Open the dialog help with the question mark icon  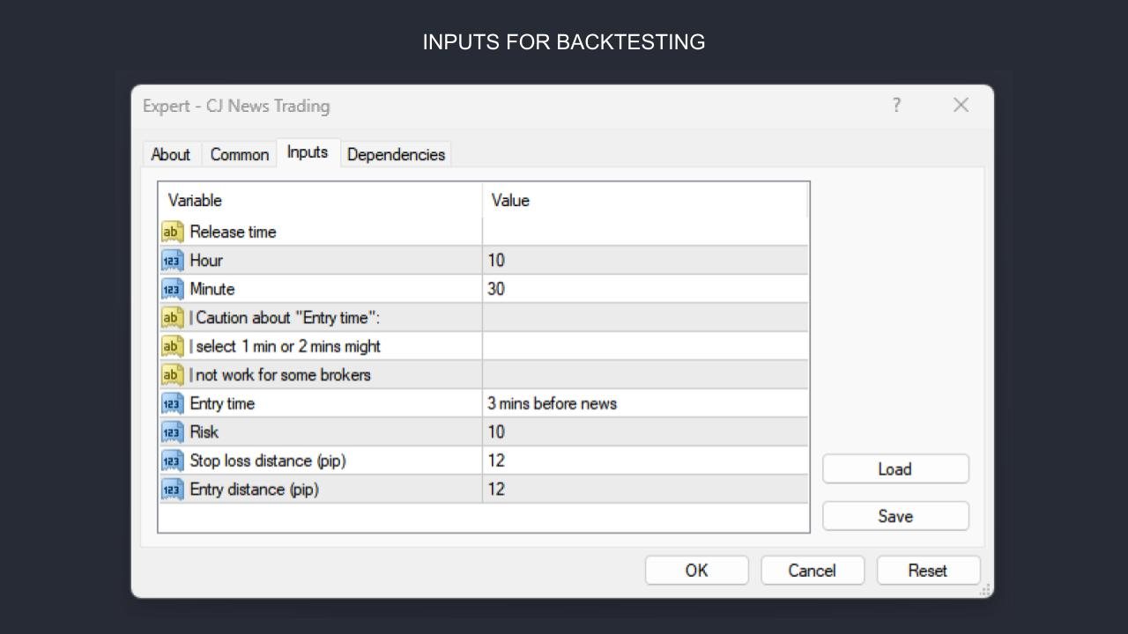click(896, 105)
